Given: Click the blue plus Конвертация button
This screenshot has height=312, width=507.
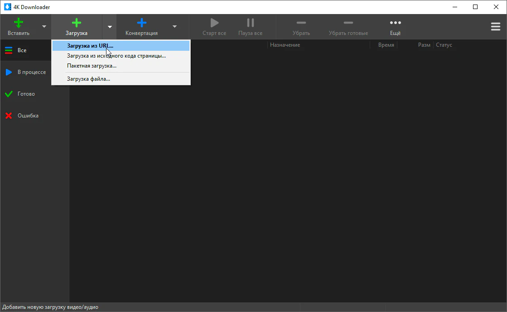Looking at the screenshot, I should point(142,27).
